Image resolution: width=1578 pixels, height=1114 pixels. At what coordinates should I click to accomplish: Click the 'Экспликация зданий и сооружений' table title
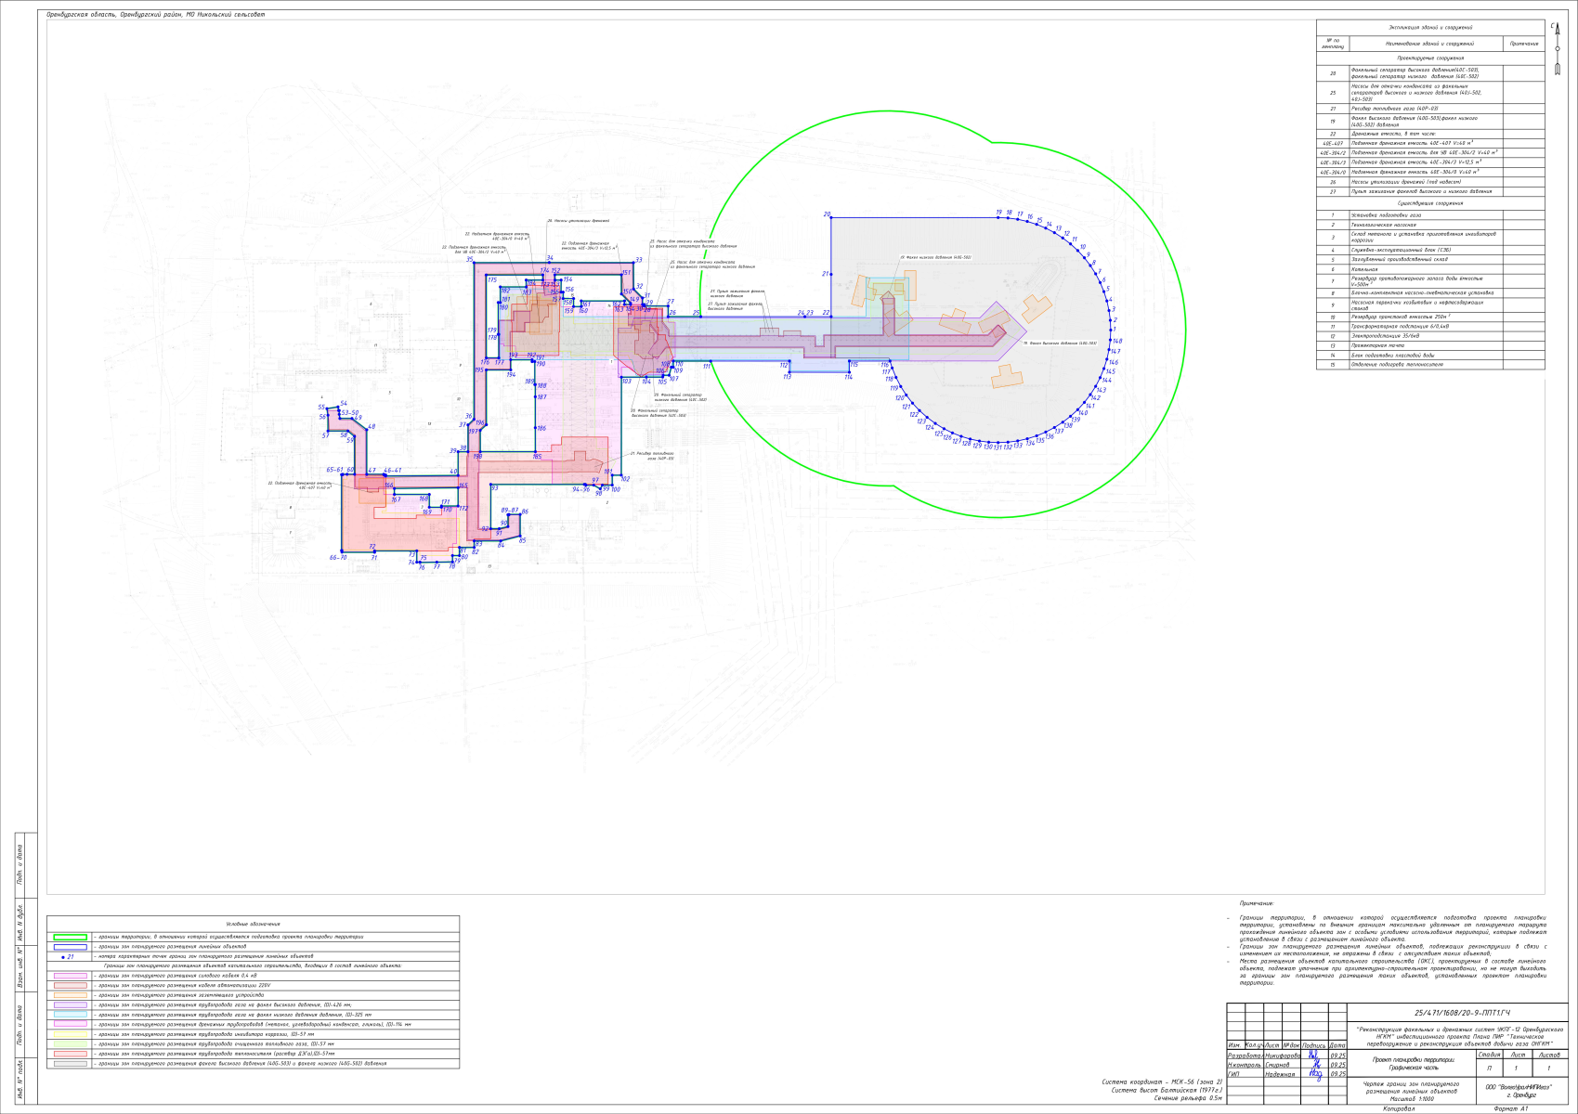[x=1430, y=29]
